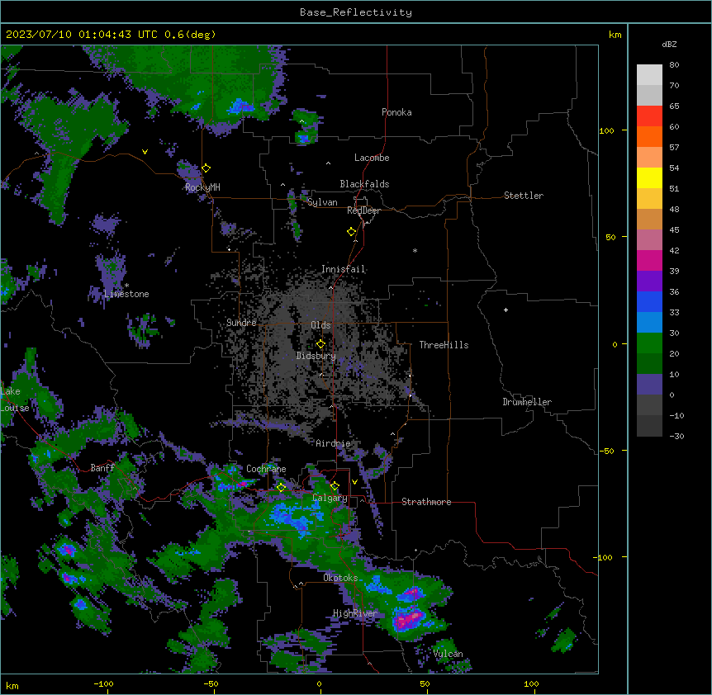Click the RedDeer city label
The height and width of the screenshot is (695, 712).
[x=363, y=210]
